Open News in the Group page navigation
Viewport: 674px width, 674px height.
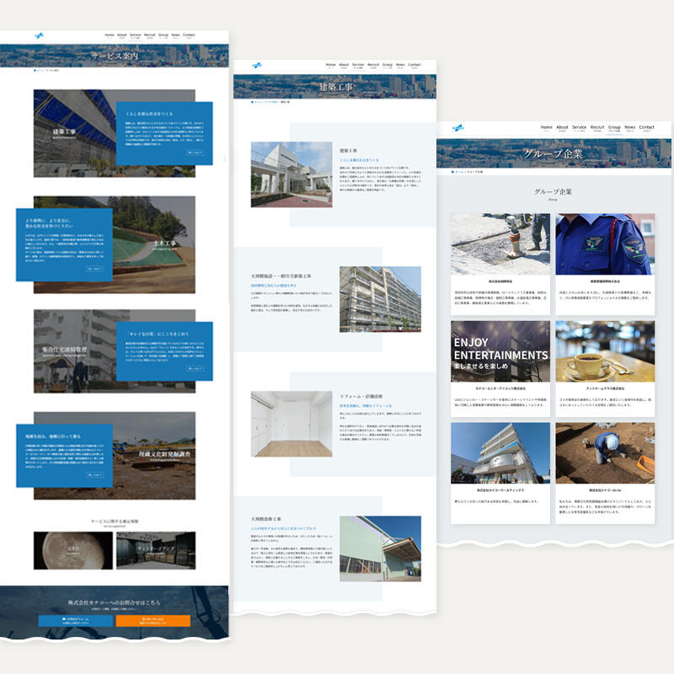[x=629, y=128]
